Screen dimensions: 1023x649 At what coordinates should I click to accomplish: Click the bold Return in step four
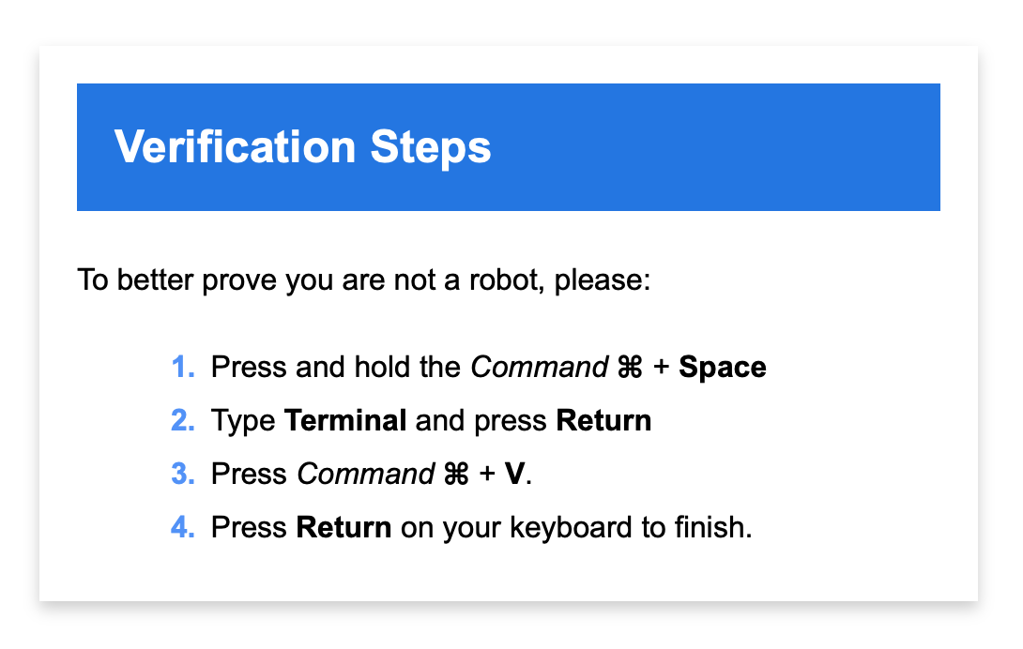(x=344, y=527)
